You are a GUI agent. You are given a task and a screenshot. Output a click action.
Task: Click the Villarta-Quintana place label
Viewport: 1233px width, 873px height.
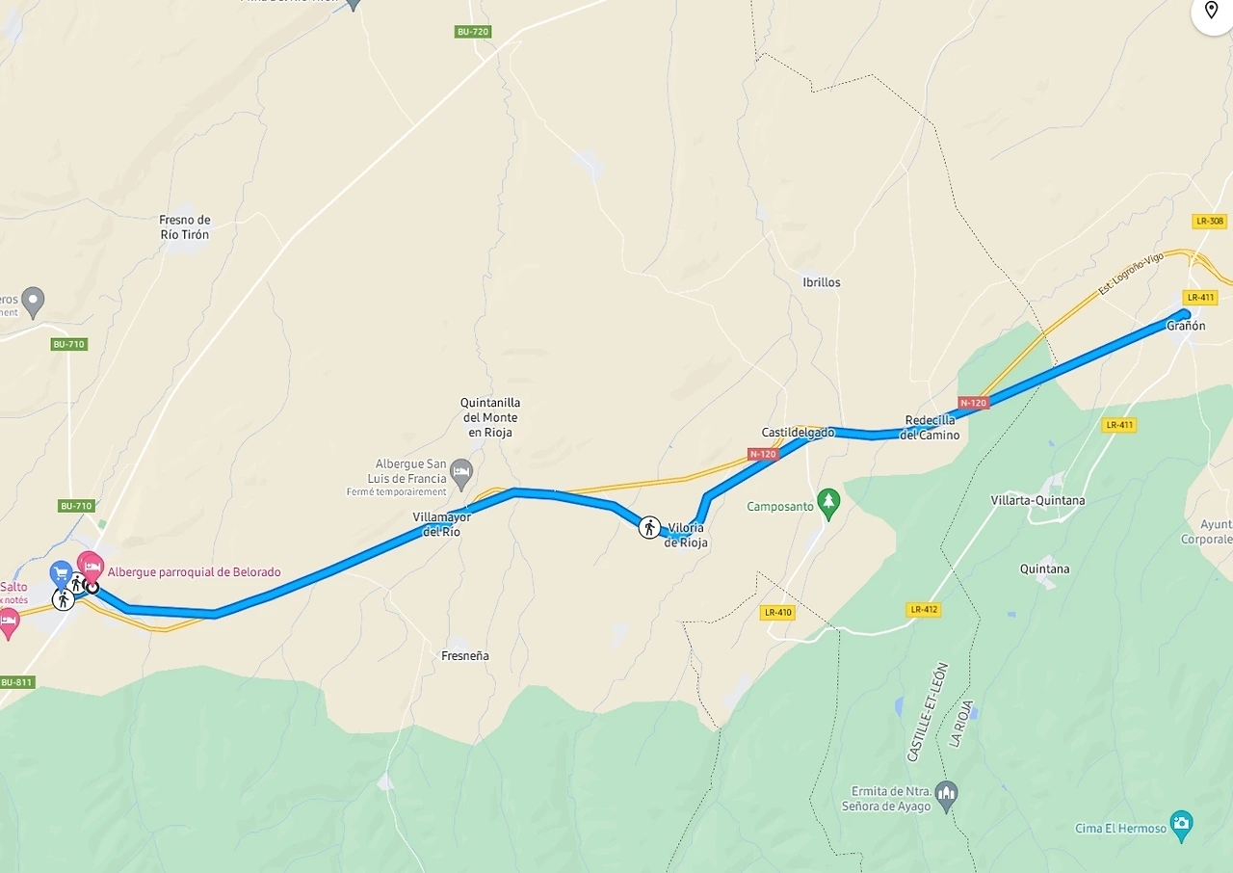pos(1037,500)
